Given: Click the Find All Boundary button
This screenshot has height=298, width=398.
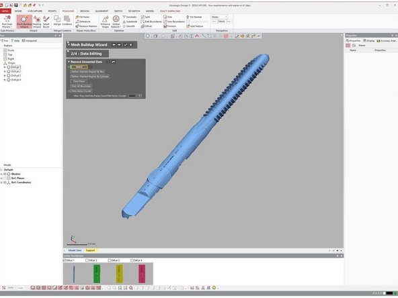Looking at the screenshot, I should [81, 86].
